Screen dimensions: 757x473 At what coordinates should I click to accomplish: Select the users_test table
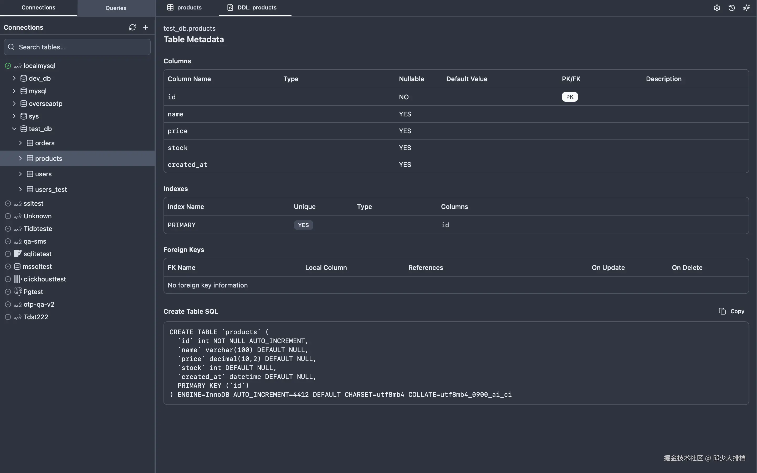(x=51, y=189)
